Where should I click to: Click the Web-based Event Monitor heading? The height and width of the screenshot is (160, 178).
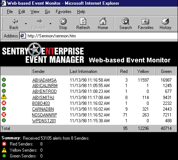pos(130,60)
